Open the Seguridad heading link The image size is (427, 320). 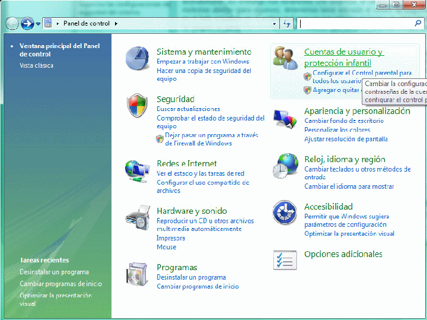176,99
